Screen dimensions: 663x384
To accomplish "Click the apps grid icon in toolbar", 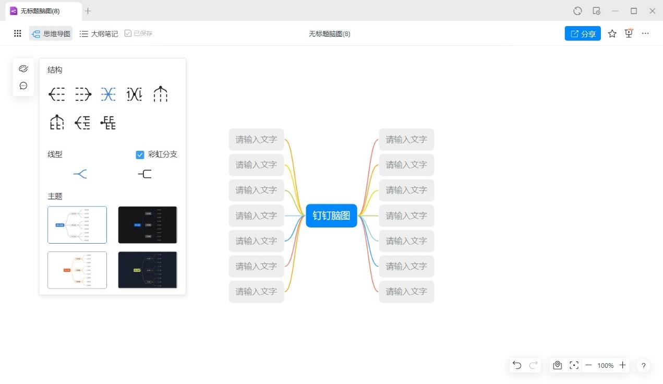I will point(18,33).
